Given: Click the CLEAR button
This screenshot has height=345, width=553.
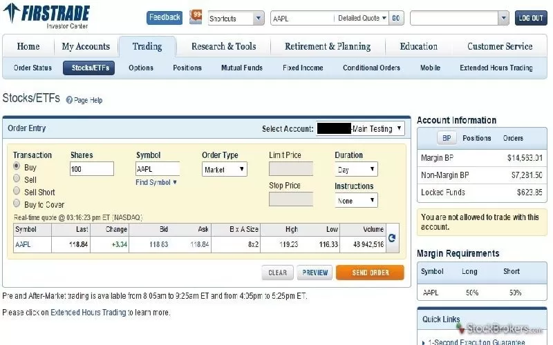Looking at the screenshot, I should point(278,273).
